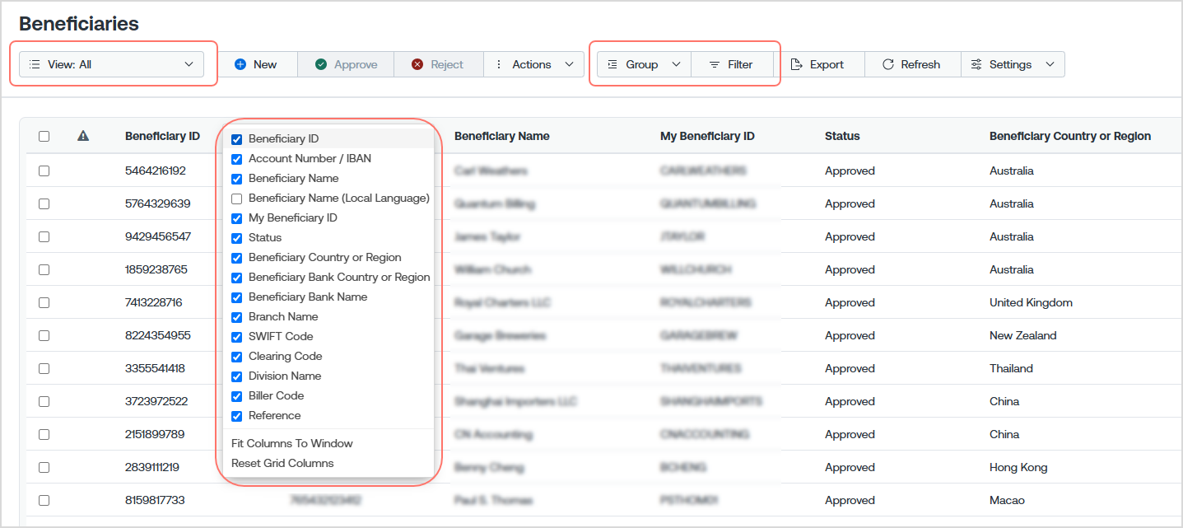Expand the Settings dropdown arrow

[x=1050, y=64]
